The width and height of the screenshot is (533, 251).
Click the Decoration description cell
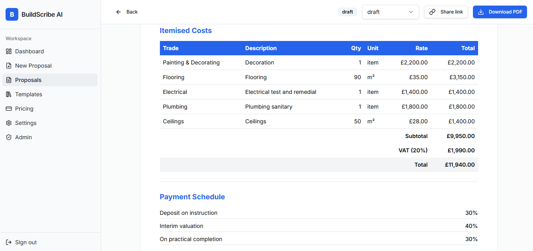[260, 62]
